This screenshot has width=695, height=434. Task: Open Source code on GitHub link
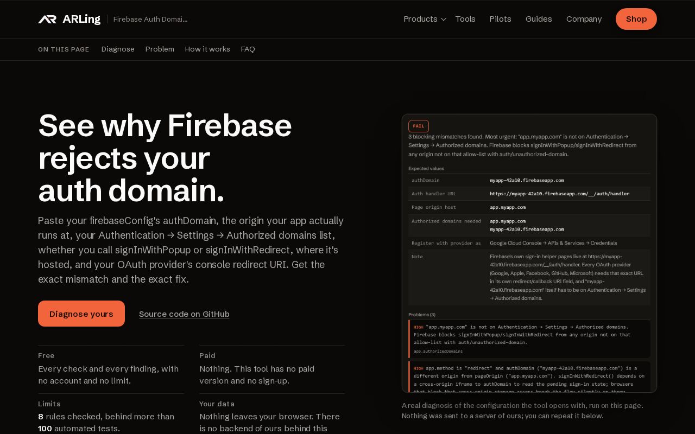[184, 314]
